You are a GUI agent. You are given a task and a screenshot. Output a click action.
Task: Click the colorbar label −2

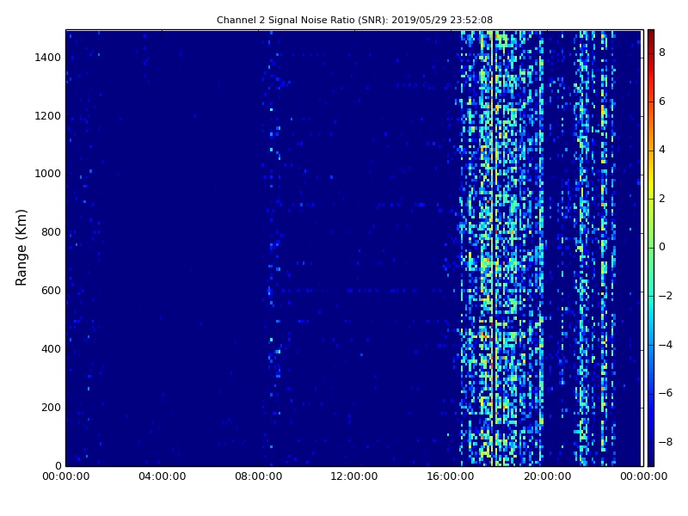(666, 296)
